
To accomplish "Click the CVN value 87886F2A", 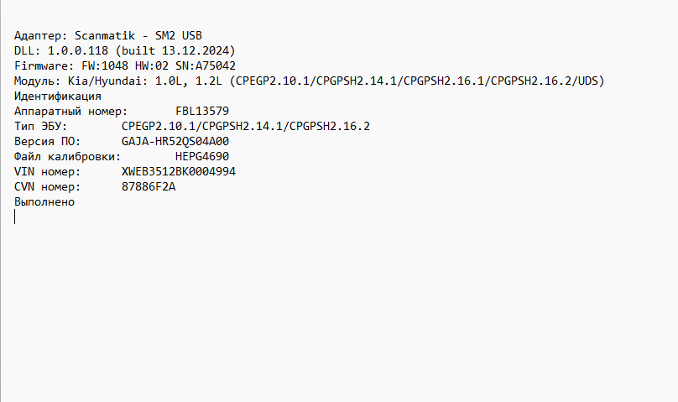I will 149,187.
